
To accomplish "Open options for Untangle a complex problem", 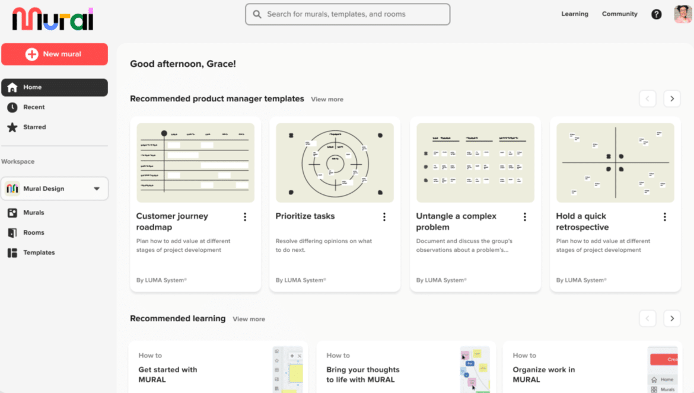I will tap(525, 217).
